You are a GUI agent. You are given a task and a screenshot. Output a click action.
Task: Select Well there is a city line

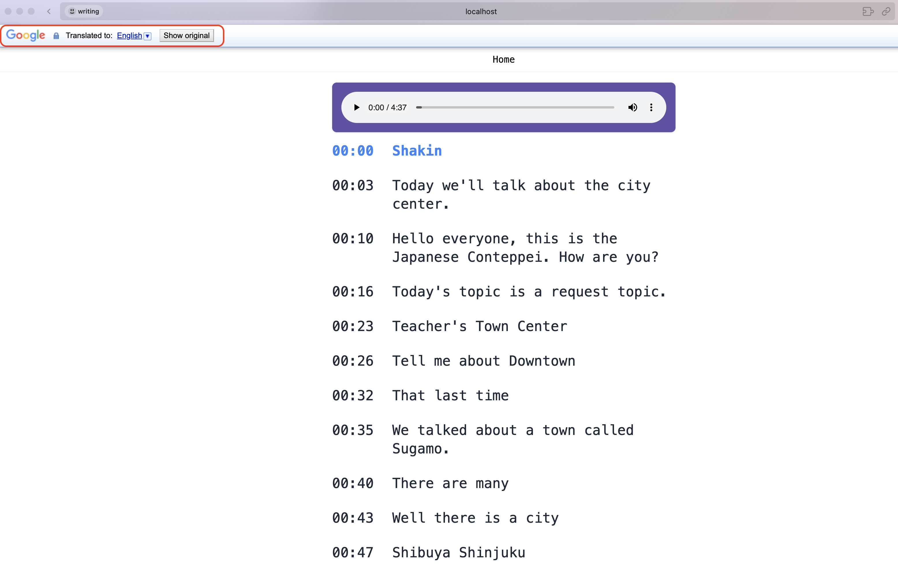click(476, 518)
